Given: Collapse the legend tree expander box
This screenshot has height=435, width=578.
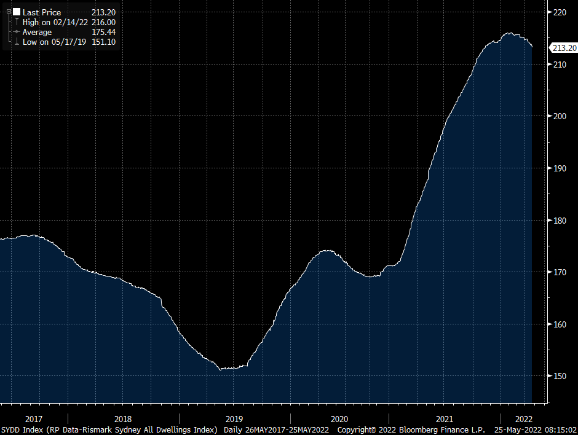Looking at the screenshot, I should pos(8,12).
